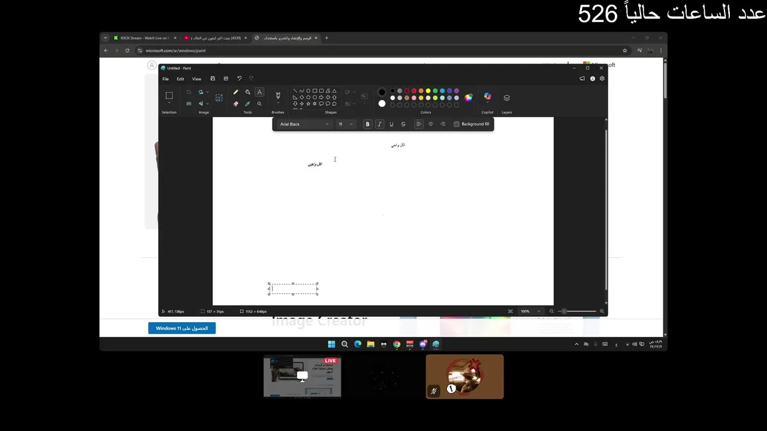
Task: Click the Share icon beside Save
Action: click(x=226, y=78)
